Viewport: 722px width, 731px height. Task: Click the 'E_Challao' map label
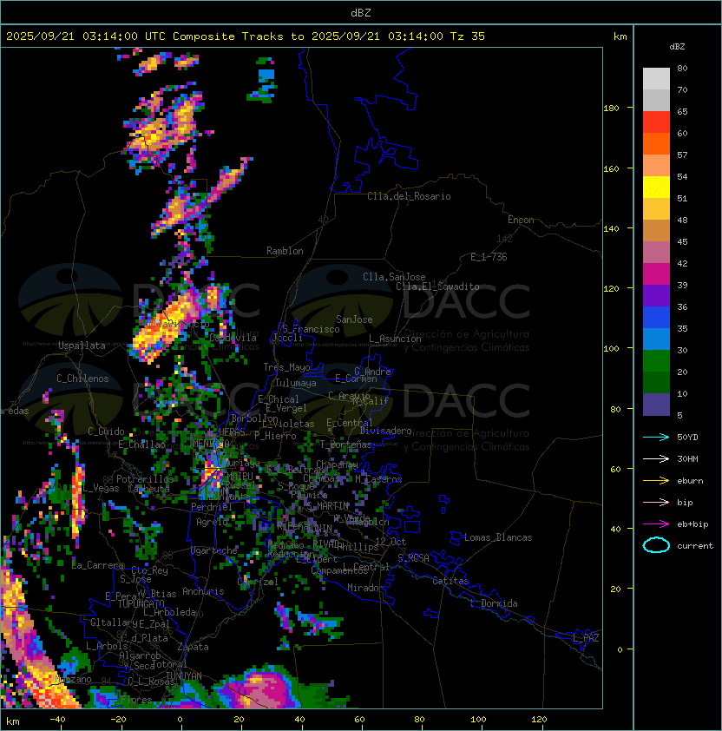141,445
